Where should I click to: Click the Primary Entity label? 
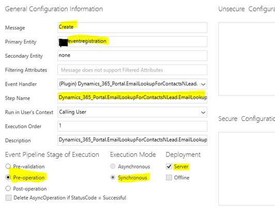21,42
